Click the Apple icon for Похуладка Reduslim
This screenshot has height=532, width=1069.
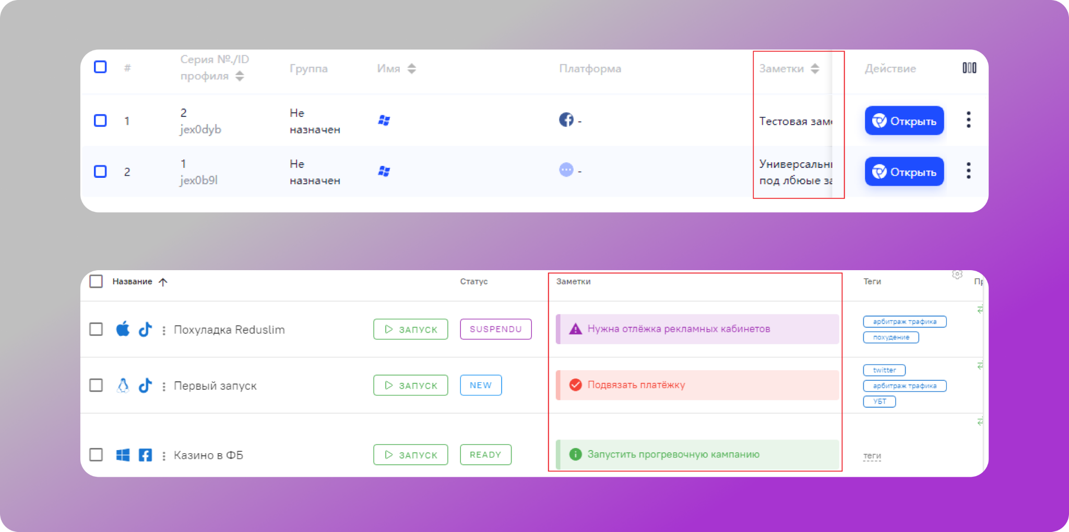(x=123, y=329)
